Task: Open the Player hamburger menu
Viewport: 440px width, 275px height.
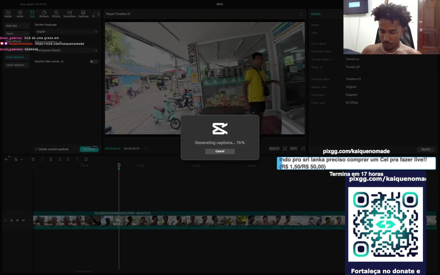Action: click(301, 14)
